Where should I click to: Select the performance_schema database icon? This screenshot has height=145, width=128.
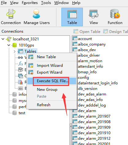click(x=14, y=107)
